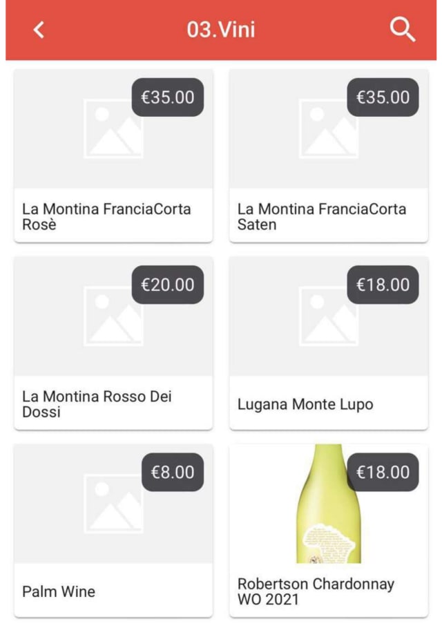The height and width of the screenshot is (626, 442).
Task: Tap the back arrow icon
Action: pos(39,30)
